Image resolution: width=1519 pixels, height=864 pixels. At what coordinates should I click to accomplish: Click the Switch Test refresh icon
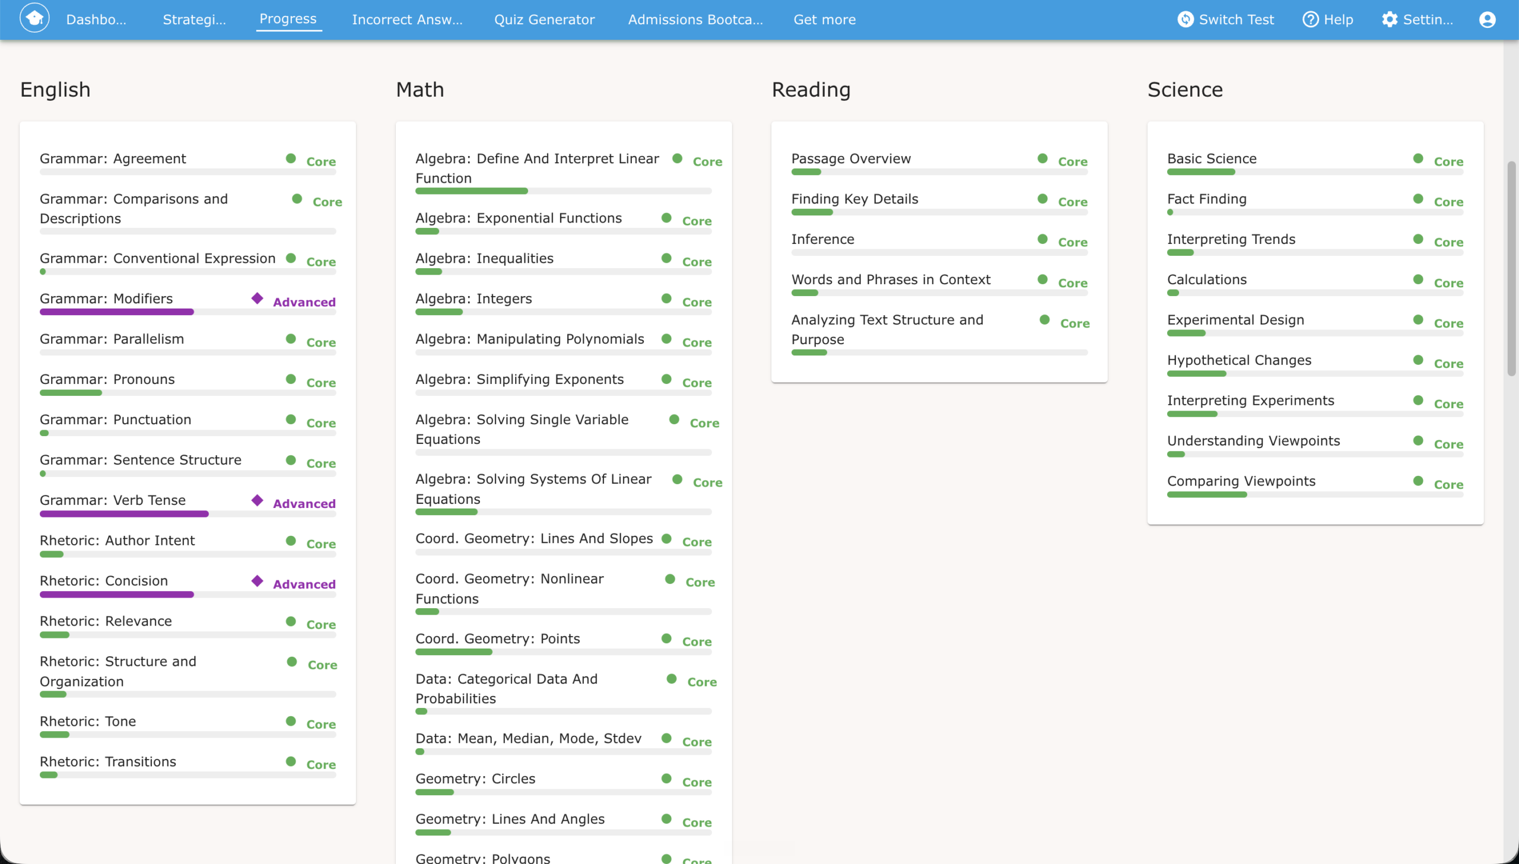point(1185,20)
